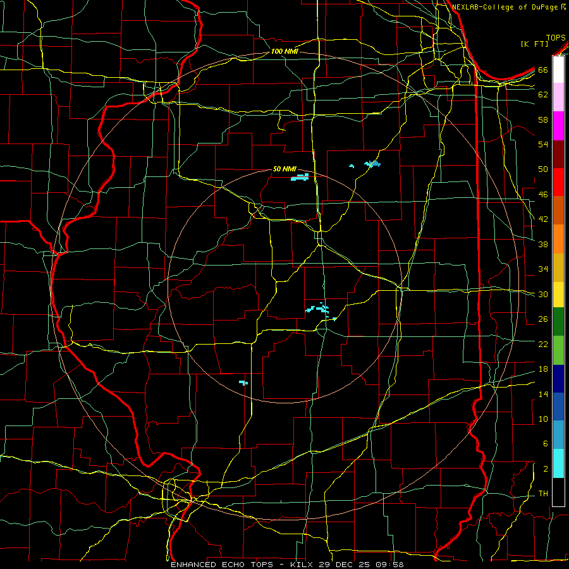Viewport: 569px width, 569px height.
Task: Click the '58' legend value
Action: [x=543, y=119]
